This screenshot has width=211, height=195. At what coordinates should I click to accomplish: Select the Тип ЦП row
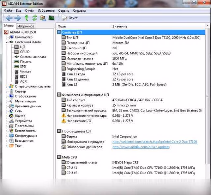coord(131,38)
